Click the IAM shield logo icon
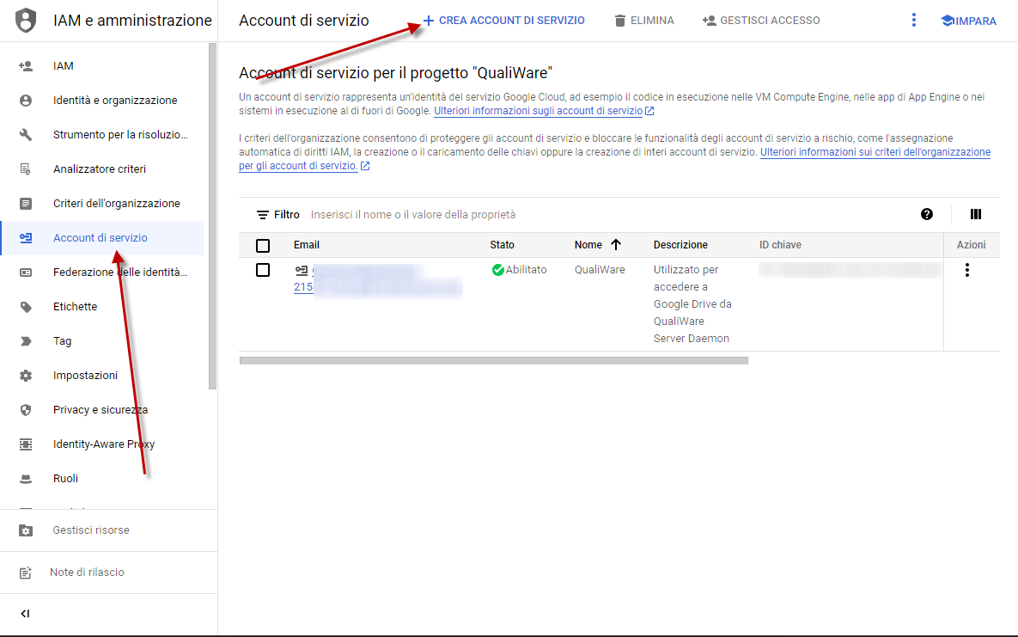1018x637 pixels. [27, 21]
